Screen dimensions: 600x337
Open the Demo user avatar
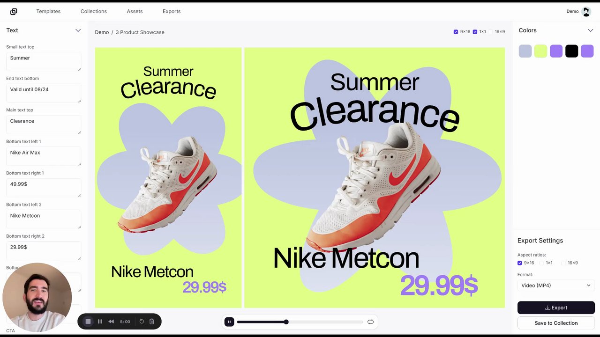(x=586, y=12)
